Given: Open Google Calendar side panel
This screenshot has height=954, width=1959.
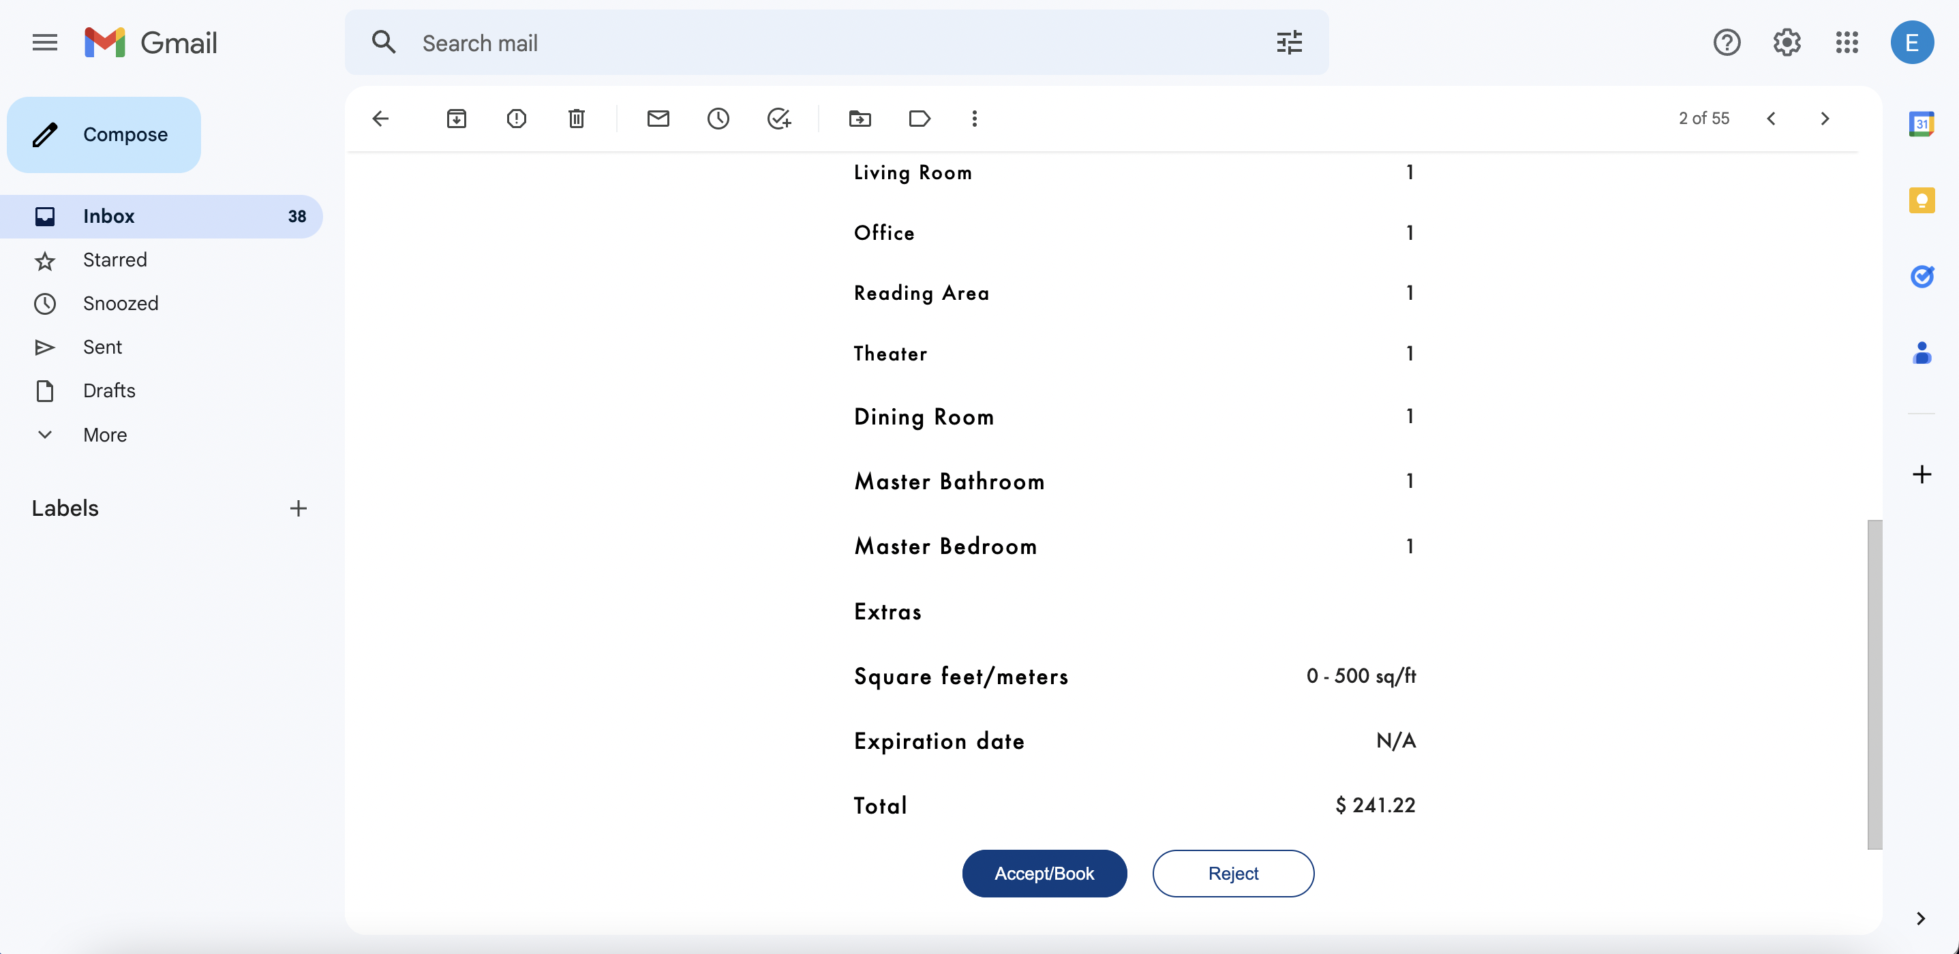Looking at the screenshot, I should point(1921,124).
